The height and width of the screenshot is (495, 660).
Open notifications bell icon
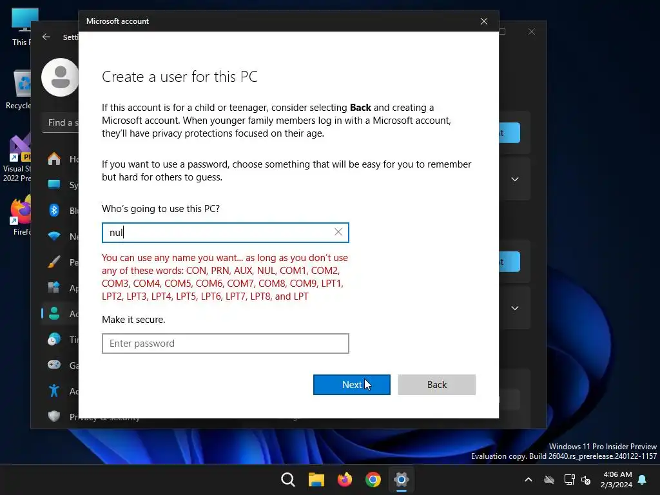[x=643, y=480]
